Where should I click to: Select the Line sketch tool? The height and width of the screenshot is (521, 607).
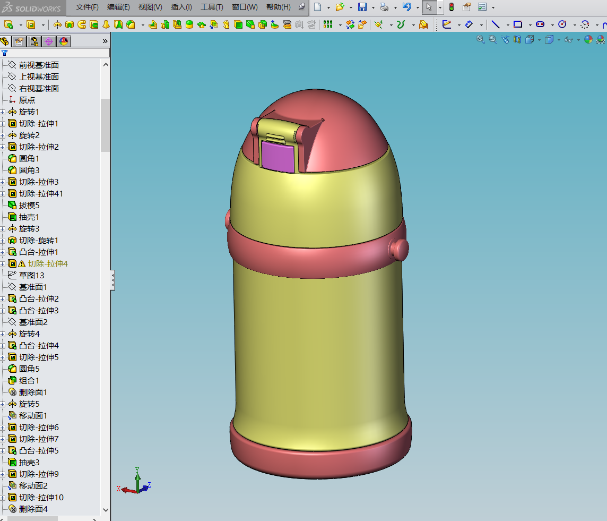point(496,25)
